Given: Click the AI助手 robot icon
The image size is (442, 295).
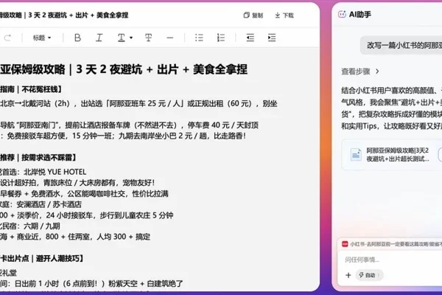Looking at the screenshot, I should (342, 14).
